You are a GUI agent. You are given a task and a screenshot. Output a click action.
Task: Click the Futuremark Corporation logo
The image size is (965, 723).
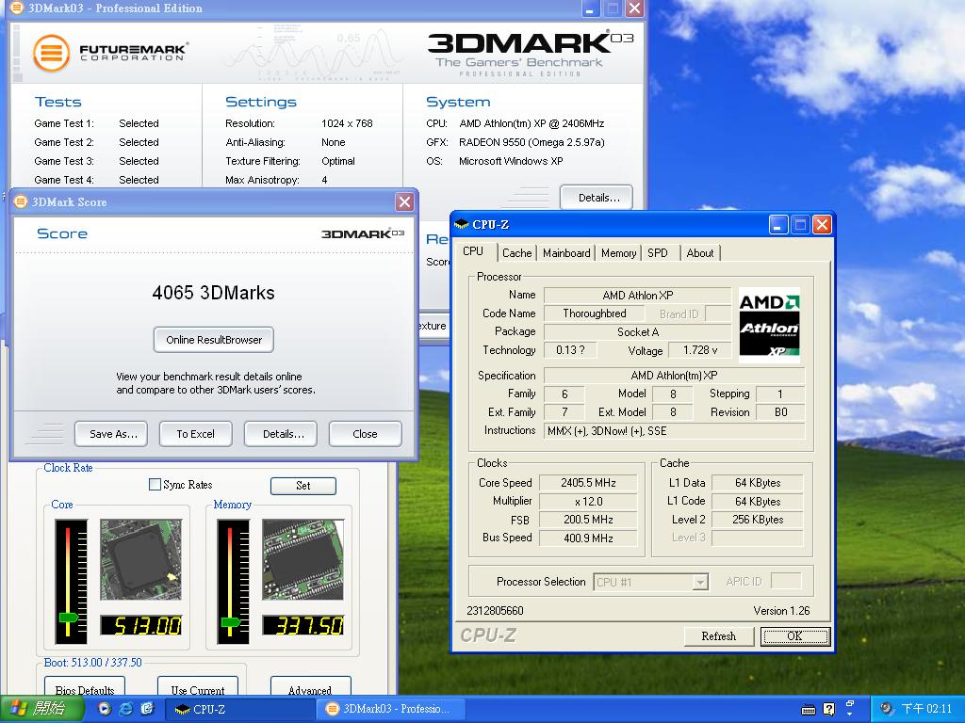(110, 52)
